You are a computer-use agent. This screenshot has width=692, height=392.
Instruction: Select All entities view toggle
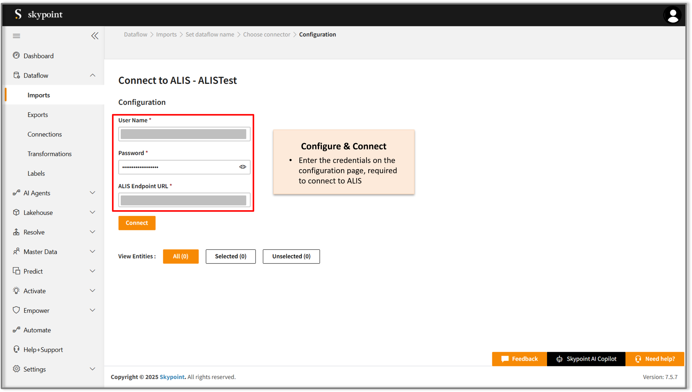coord(180,256)
